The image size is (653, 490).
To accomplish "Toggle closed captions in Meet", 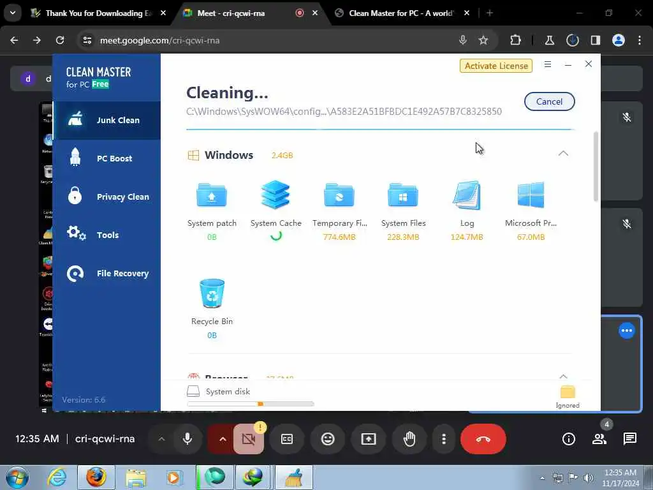I will (x=287, y=439).
